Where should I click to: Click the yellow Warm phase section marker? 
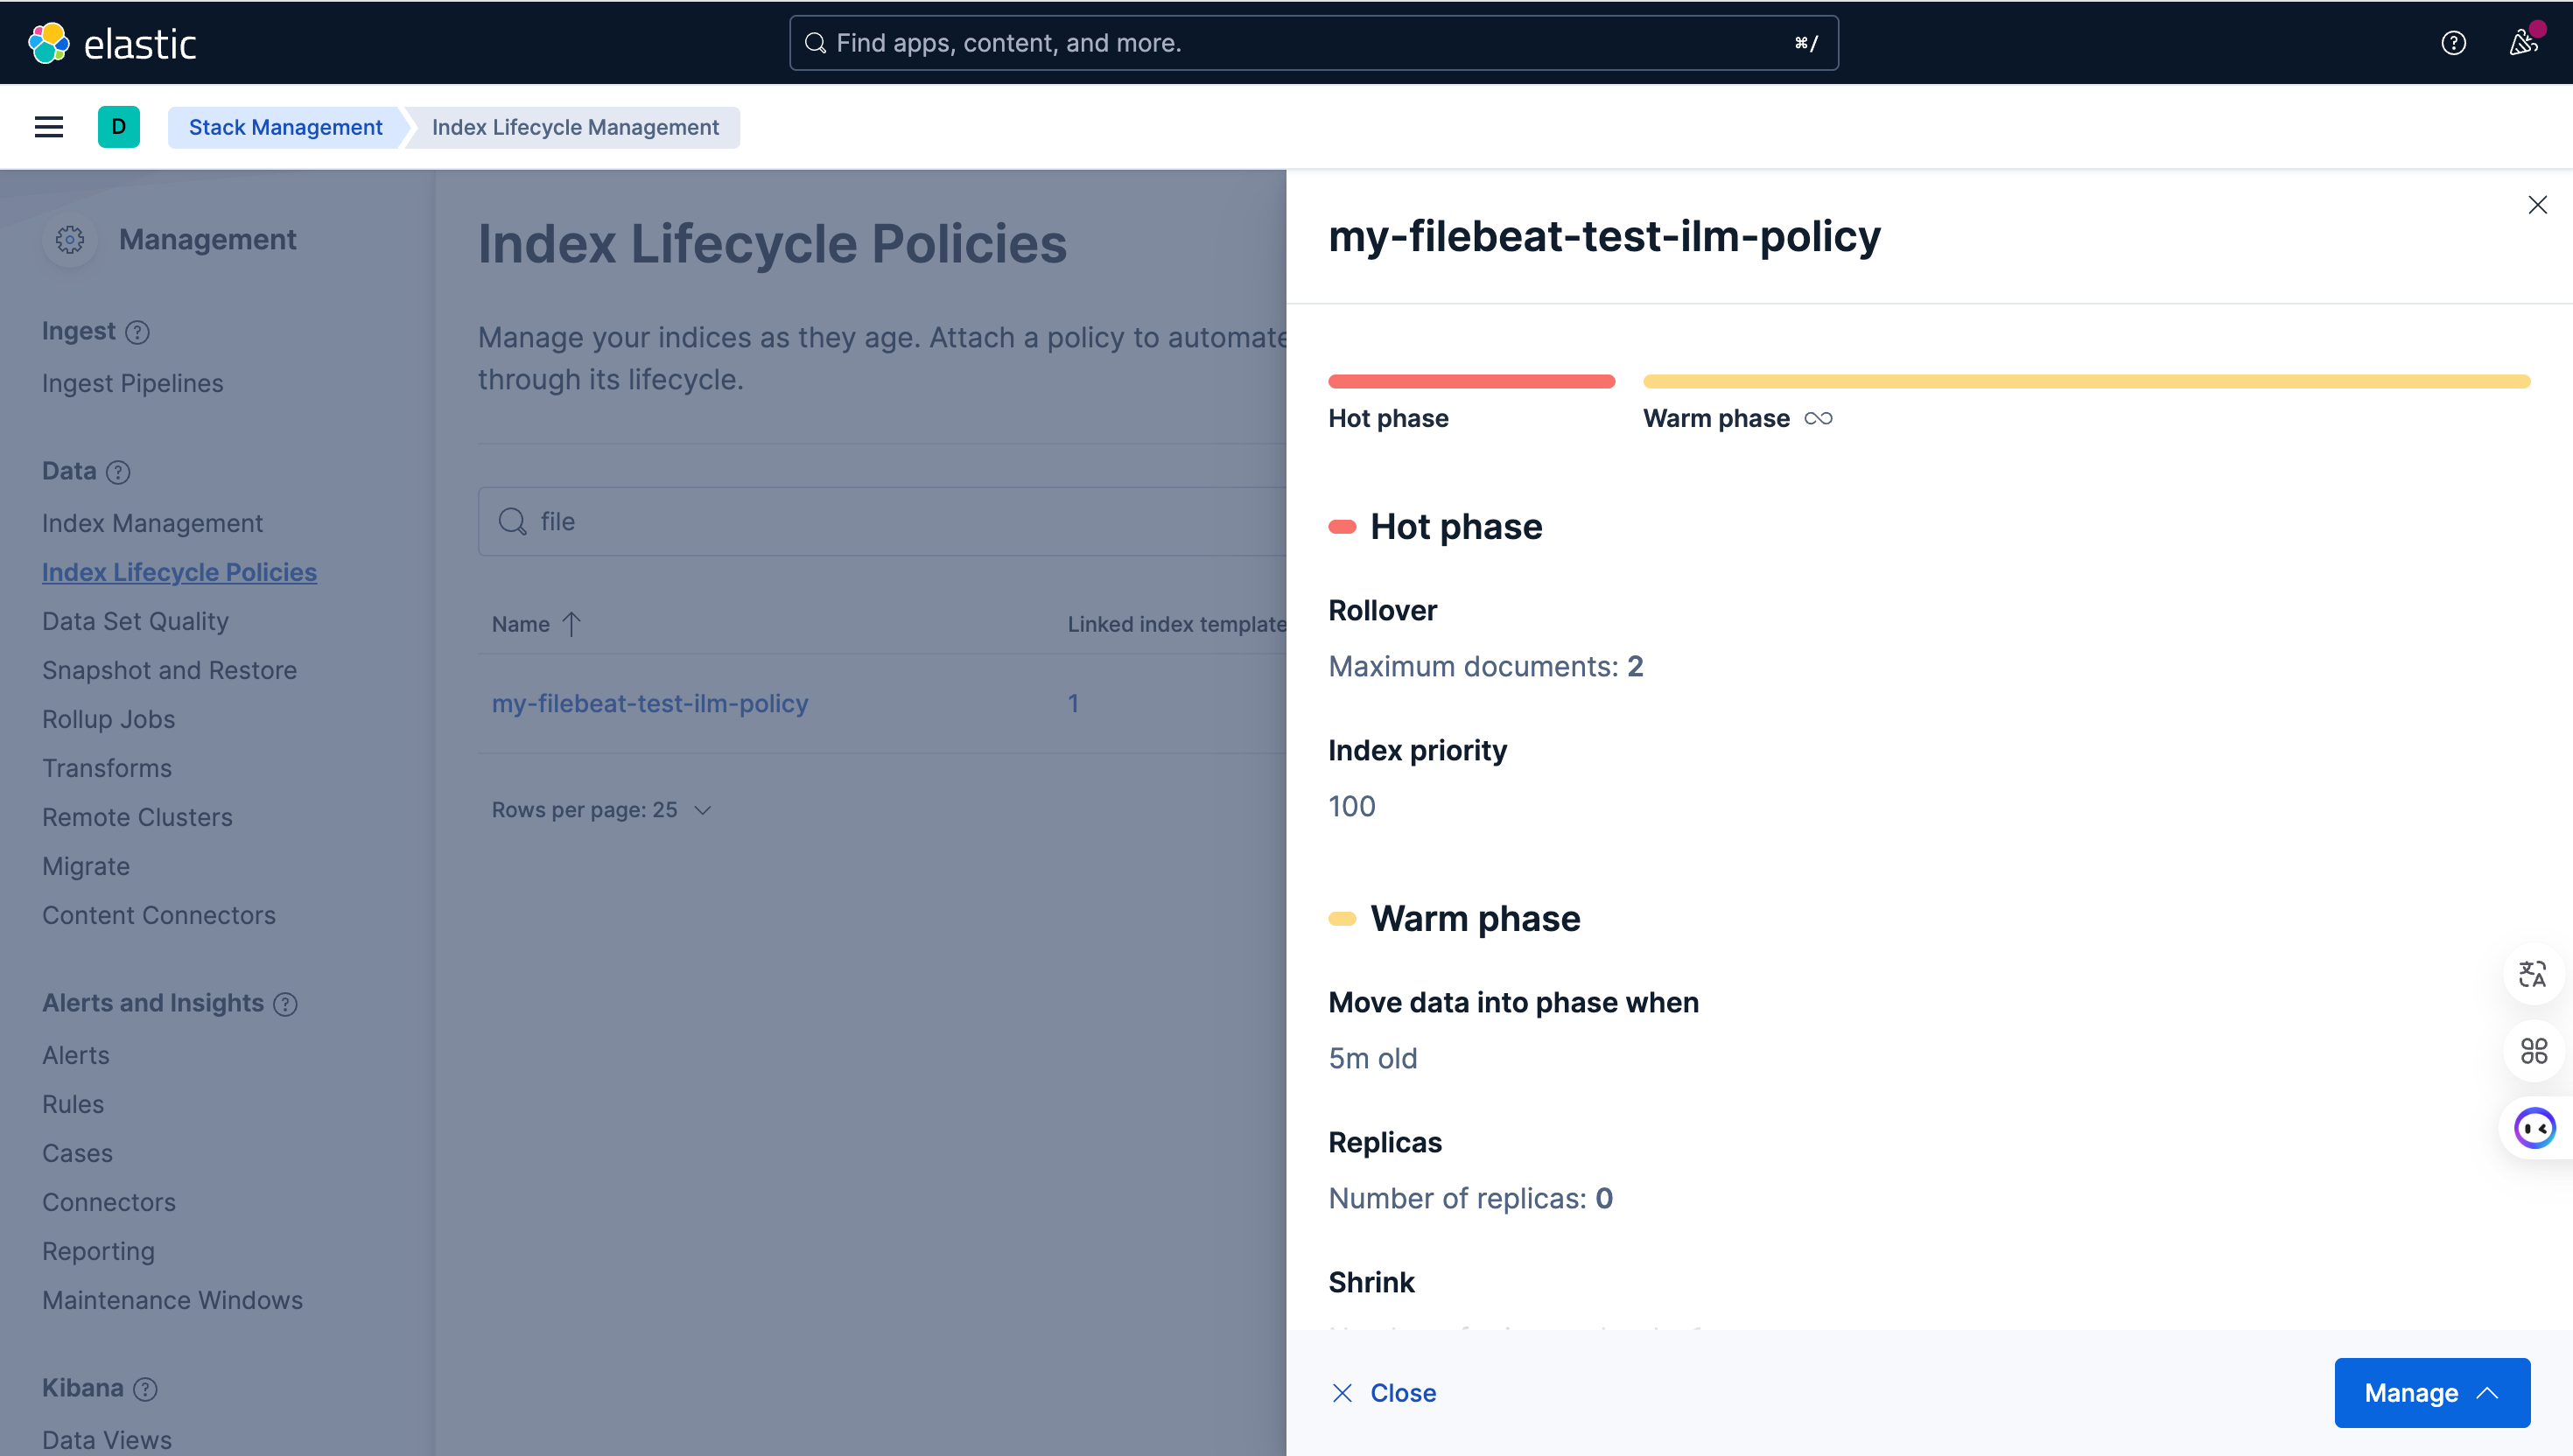[x=1342, y=919]
